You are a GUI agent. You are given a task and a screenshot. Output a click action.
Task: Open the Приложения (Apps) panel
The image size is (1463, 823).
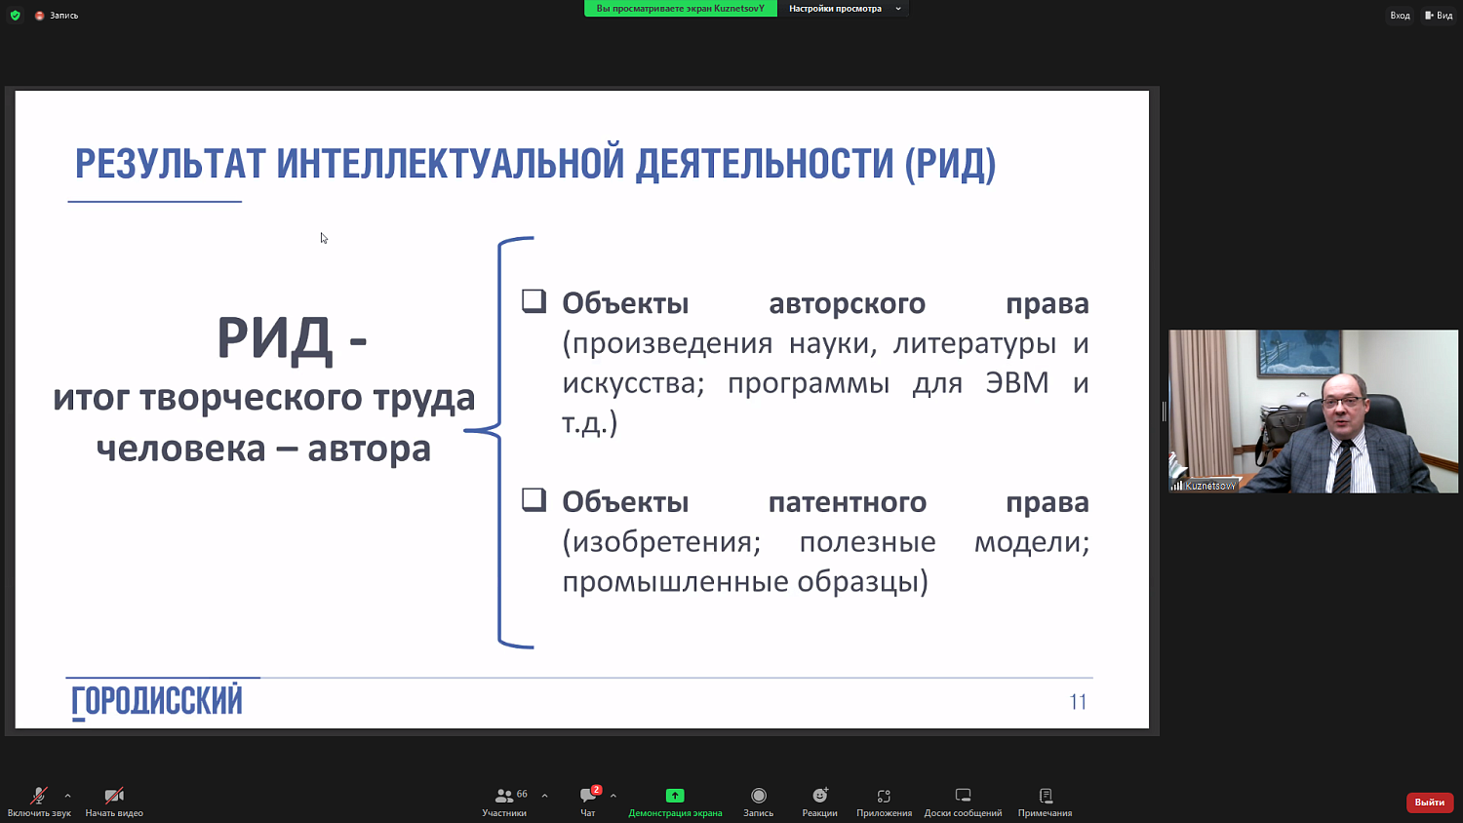click(x=883, y=800)
